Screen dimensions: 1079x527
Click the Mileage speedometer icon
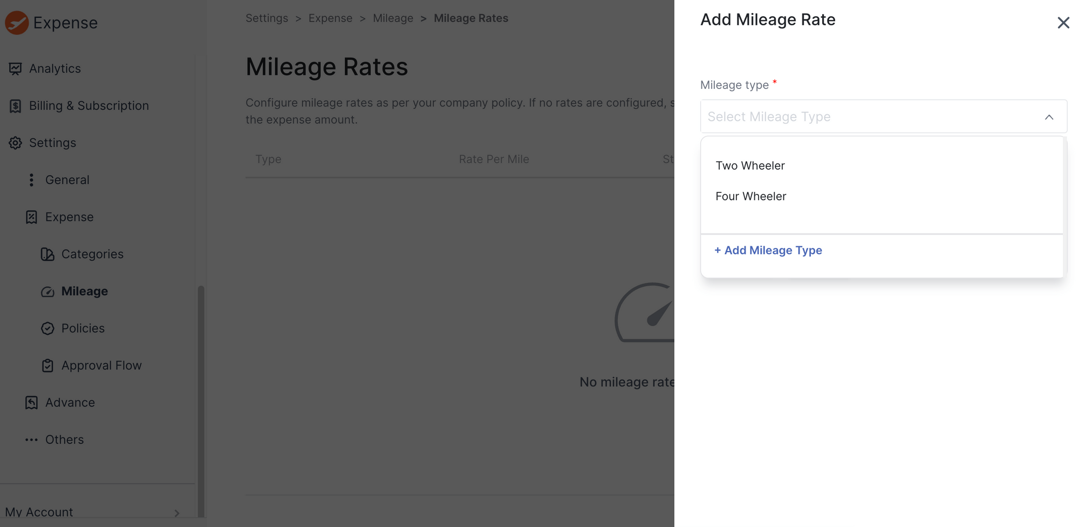click(47, 292)
